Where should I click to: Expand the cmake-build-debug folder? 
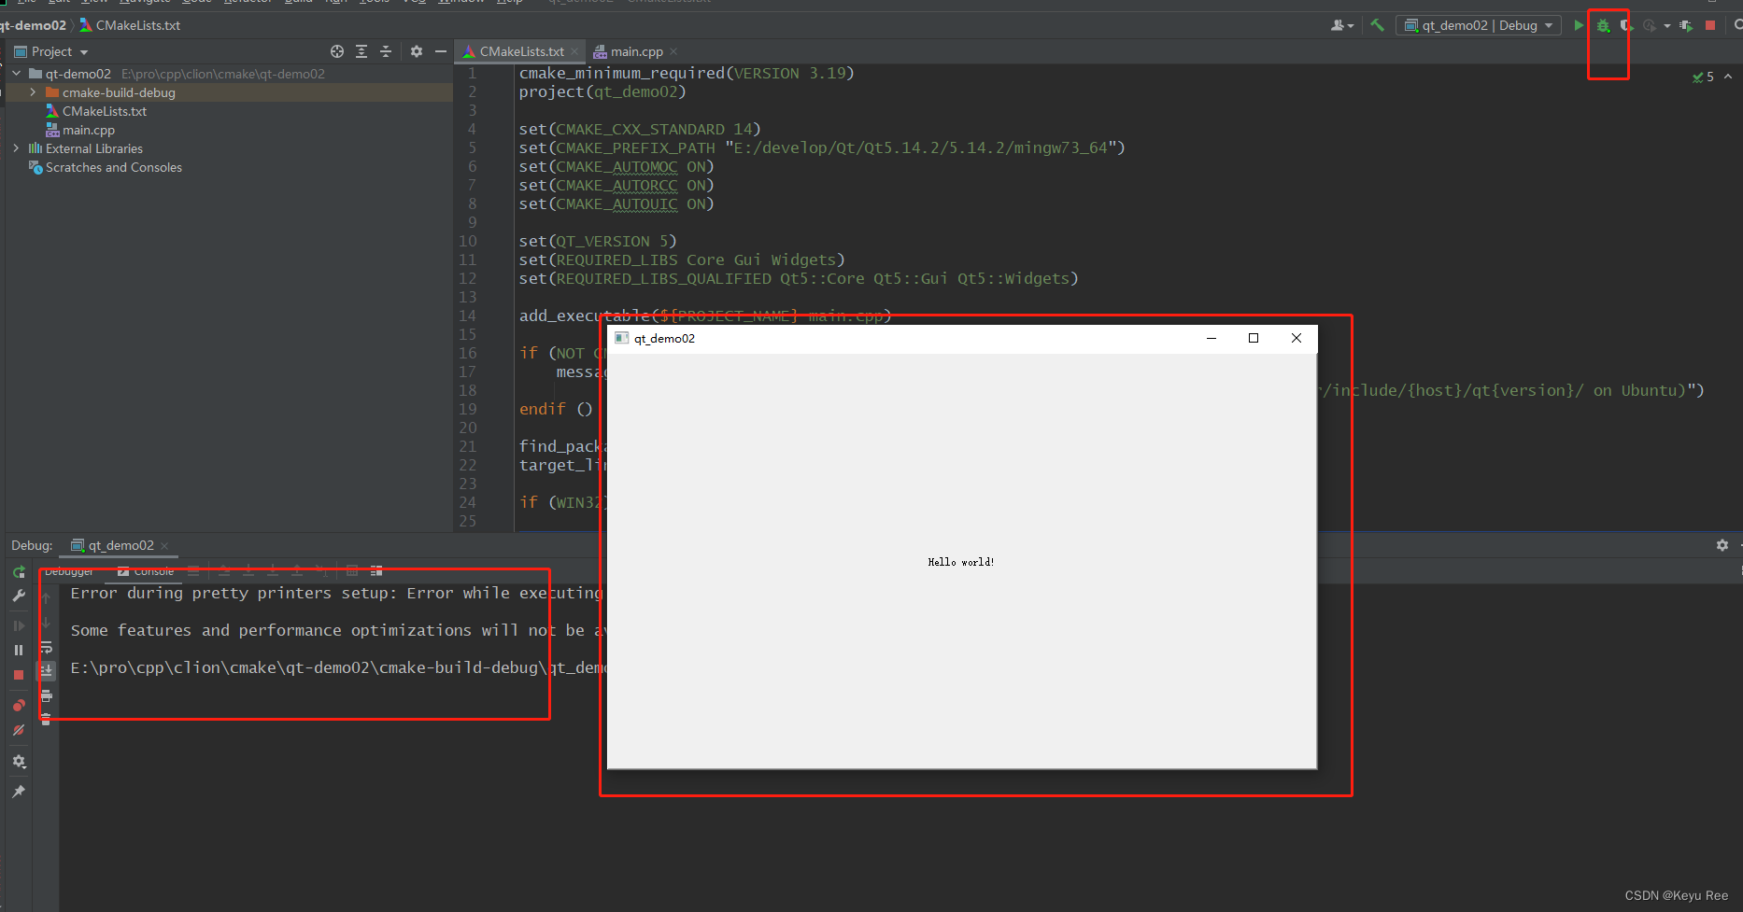[34, 92]
